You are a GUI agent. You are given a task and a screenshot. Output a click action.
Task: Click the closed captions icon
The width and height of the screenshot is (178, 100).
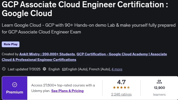64,69
